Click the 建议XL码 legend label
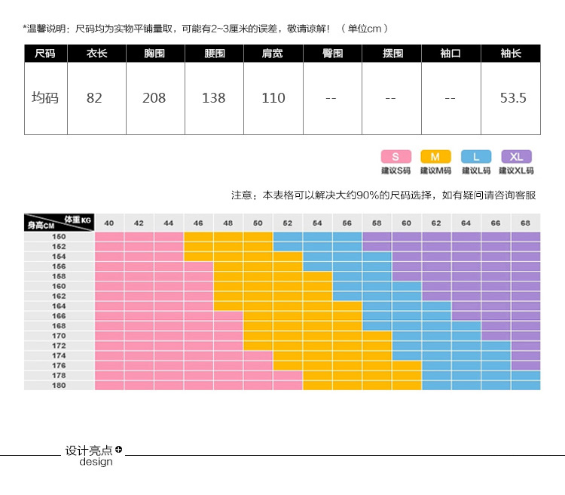565x495 pixels. [x=516, y=171]
